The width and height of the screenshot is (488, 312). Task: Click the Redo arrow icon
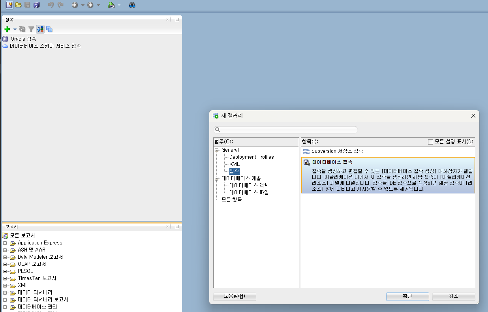pyautogui.click(x=60, y=5)
